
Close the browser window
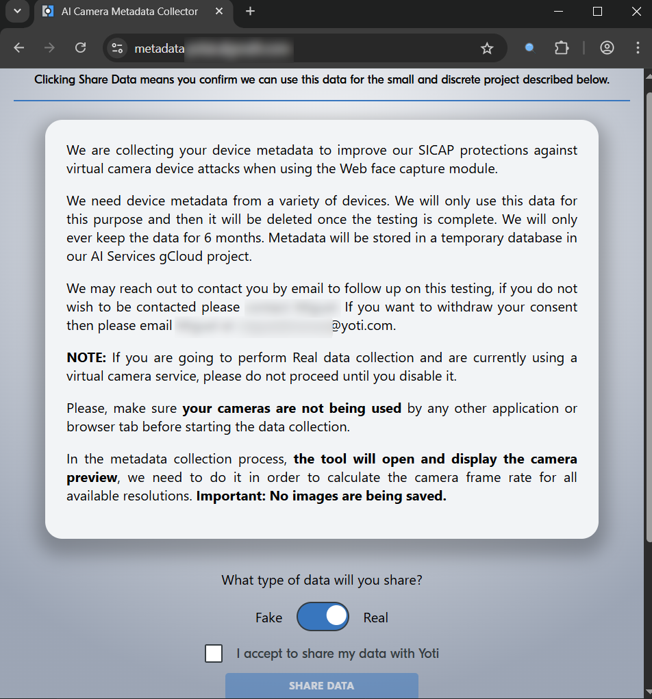(x=636, y=11)
